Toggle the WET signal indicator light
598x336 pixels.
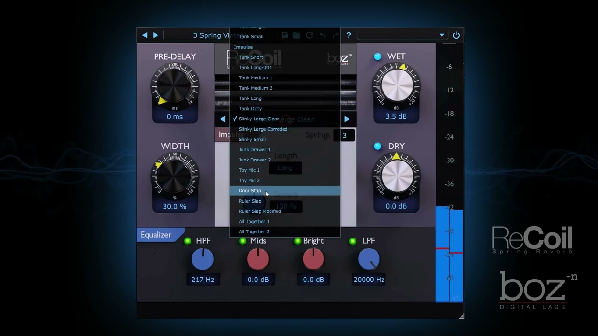coord(377,56)
